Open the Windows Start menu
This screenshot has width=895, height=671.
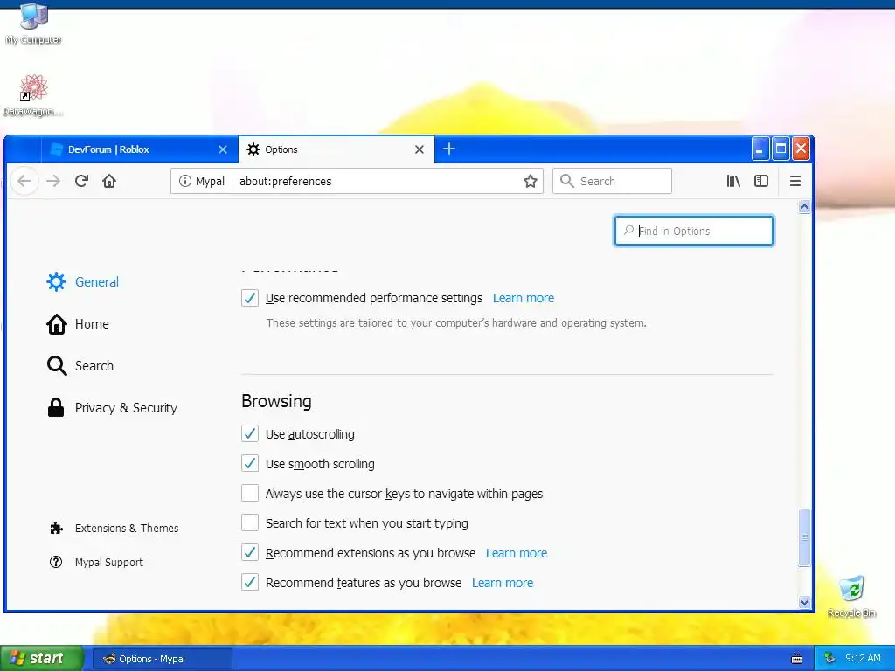pos(41,659)
